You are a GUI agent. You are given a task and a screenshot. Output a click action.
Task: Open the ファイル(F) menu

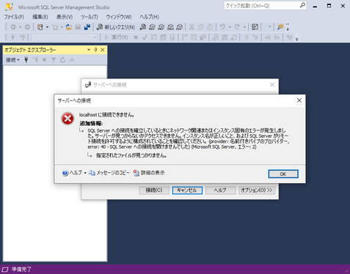14,17
